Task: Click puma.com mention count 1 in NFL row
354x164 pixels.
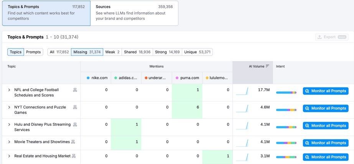Action: tap(187, 92)
